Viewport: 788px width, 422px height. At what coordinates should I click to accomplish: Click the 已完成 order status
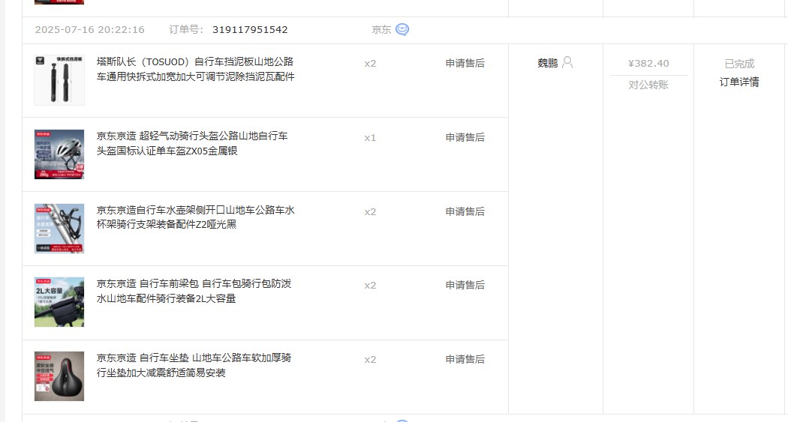point(739,64)
